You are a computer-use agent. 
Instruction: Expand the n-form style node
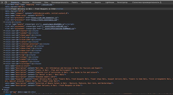pyautogui.click(x=4, y=37)
